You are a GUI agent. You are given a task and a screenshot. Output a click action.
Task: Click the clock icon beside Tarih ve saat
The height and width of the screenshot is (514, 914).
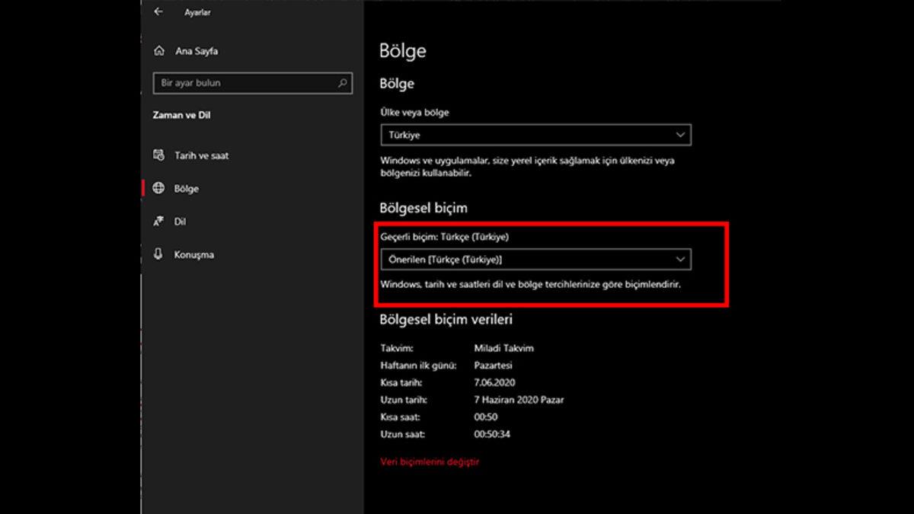(x=161, y=155)
